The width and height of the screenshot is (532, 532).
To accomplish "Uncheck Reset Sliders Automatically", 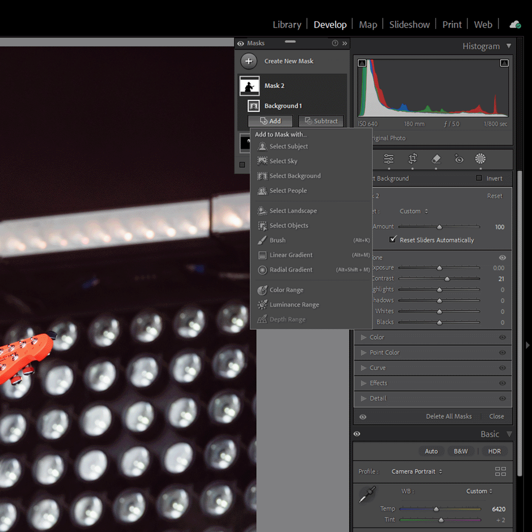I will click(x=392, y=240).
